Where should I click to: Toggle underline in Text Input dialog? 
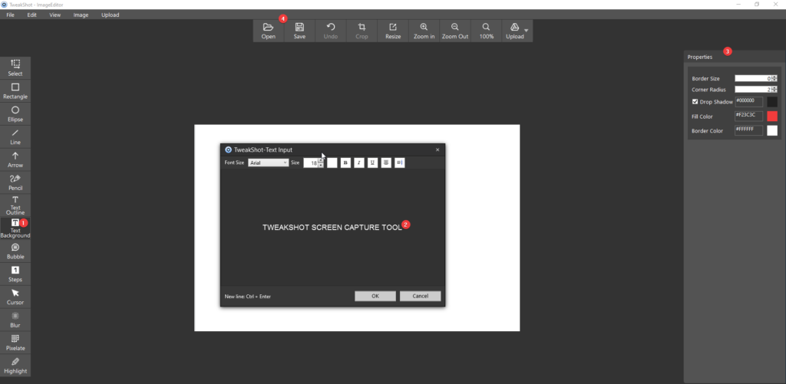[x=372, y=162]
